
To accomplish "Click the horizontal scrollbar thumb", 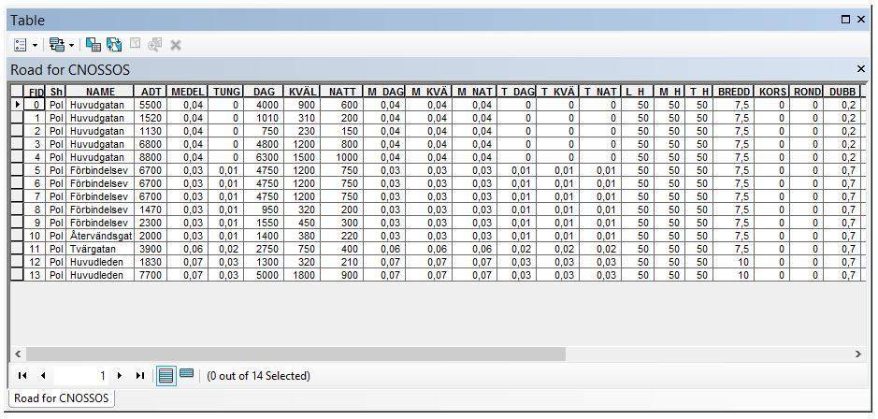I will pyautogui.click(x=295, y=354).
